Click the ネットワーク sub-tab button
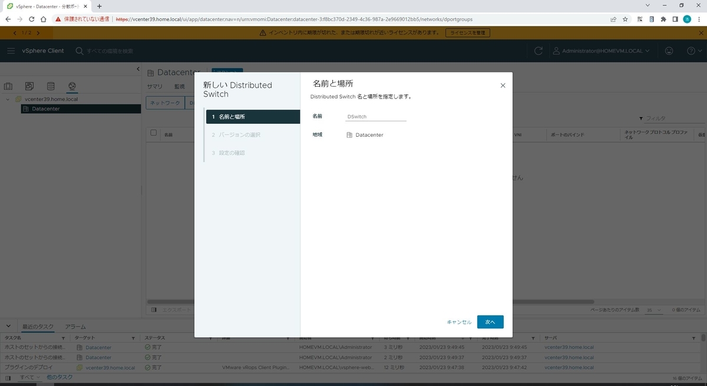 pyautogui.click(x=165, y=103)
